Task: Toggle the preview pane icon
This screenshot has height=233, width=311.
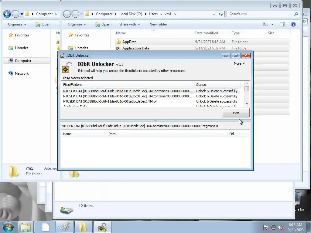Action: (282, 24)
